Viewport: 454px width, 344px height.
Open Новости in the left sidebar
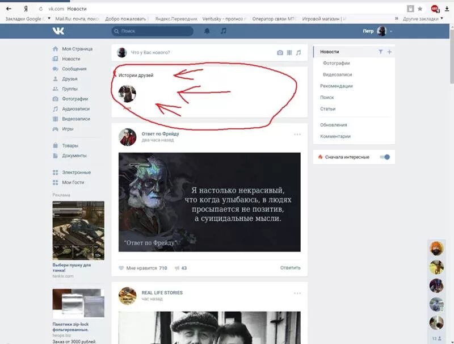pyautogui.click(x=71, y=59)
